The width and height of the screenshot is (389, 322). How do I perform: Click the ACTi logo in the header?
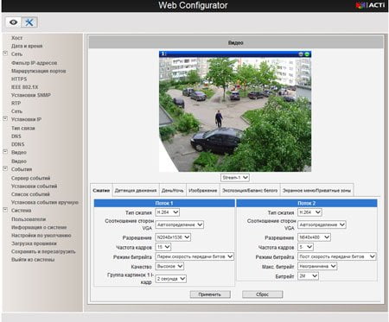click(371, 5)
